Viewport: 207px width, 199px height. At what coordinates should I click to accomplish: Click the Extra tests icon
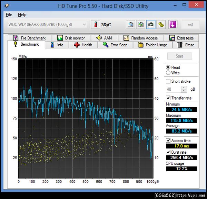tap(172, 38)
